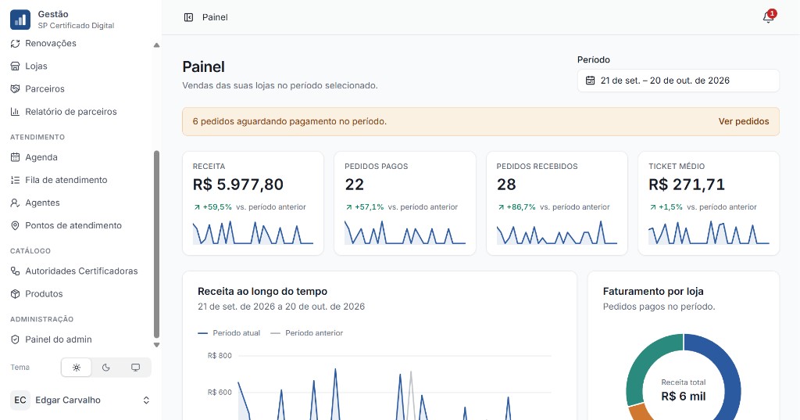Collapse the sidebar with the panel icon
This screenshot has width=800, height=420.
(188, 17)
